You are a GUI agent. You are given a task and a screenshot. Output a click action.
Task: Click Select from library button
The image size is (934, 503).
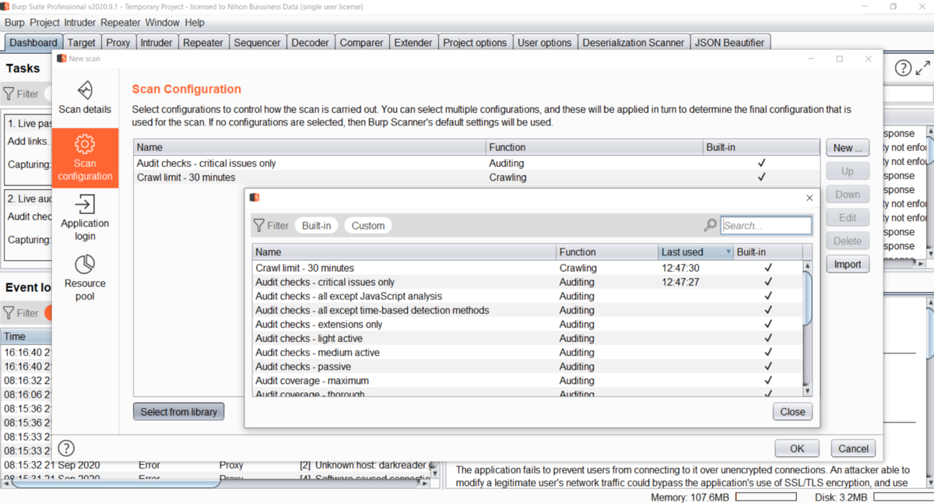[x=178, y=412]
